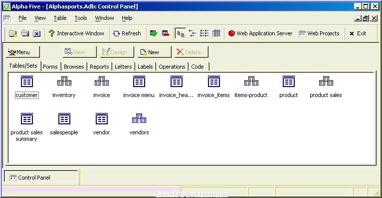Open the Table menu
This screenshot has height=198, width=382.
60,18
